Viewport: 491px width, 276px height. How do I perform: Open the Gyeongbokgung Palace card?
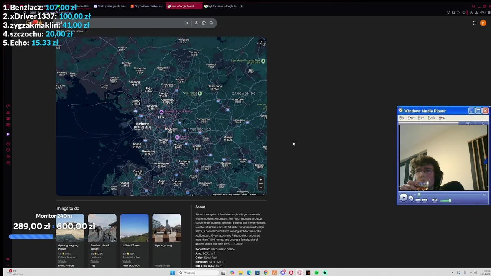[70, 240]
